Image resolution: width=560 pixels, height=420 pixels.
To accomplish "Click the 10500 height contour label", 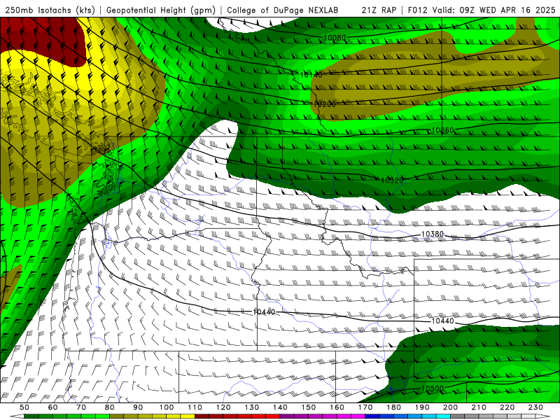I will [x=433, y=388].
